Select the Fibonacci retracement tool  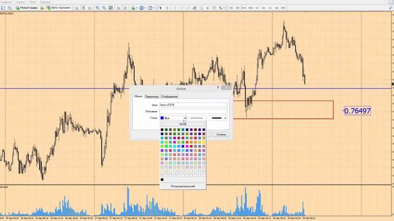tap(201, 8)
